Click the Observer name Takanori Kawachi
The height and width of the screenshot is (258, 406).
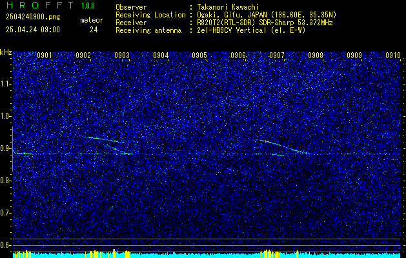click(x=227, y=7)
